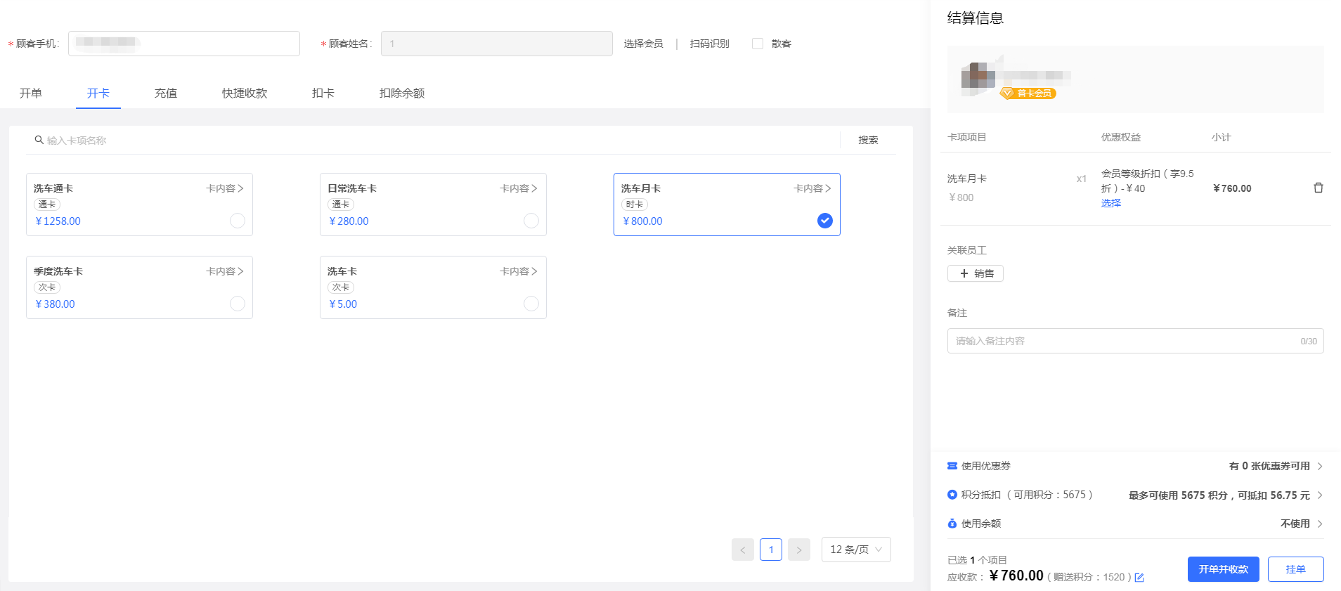The width and height of the screenshot is (1341, 591).
Task: Open the 12 条/页 page size dropdown
Action: 856,550
